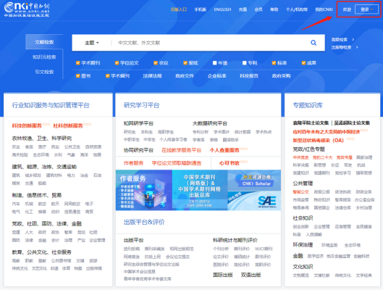Open 公共管理 heading link
This screenshot has height=290, width=383.
[303, 183]
